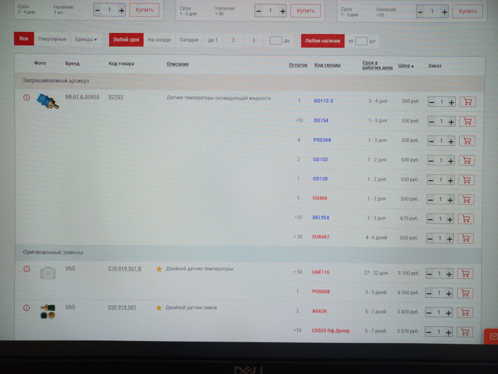Add CS525 Оф.Дилер row to cart
Screen dimensions: 498x374
(x=465, y=332)
